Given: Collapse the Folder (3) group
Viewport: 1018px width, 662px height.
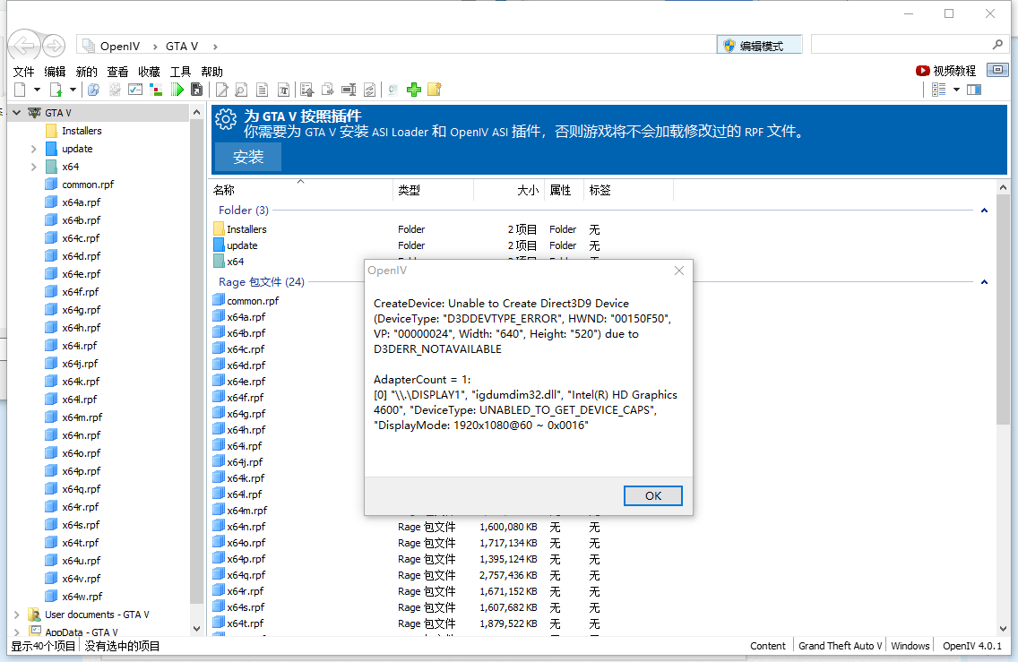Looking at the screenshot, I should [x=984, y=211].
